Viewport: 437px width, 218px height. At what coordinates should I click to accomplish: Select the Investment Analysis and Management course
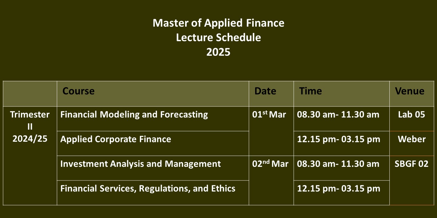(x=141, y=164)
